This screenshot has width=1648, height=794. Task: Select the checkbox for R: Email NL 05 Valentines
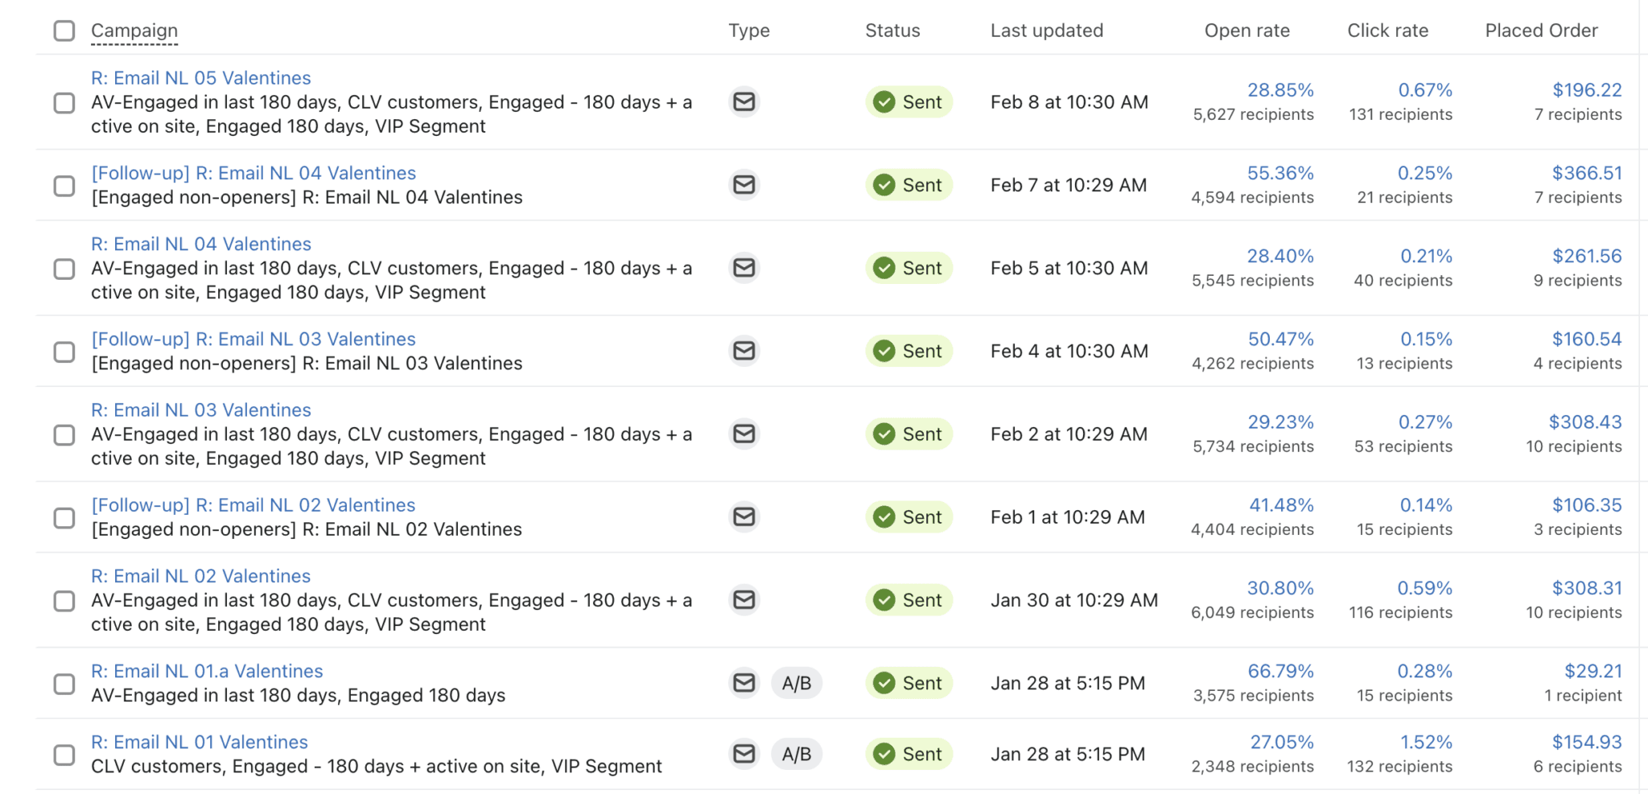tap(64, 103)
